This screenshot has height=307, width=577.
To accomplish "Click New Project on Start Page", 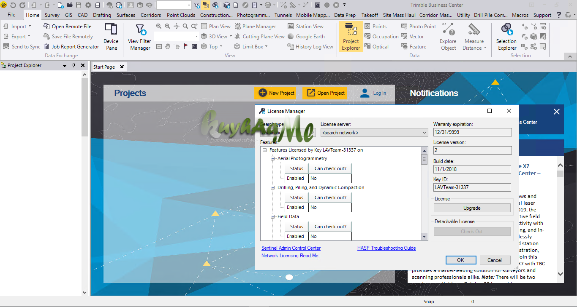I will pyautogui.click(x=276, y=93).
